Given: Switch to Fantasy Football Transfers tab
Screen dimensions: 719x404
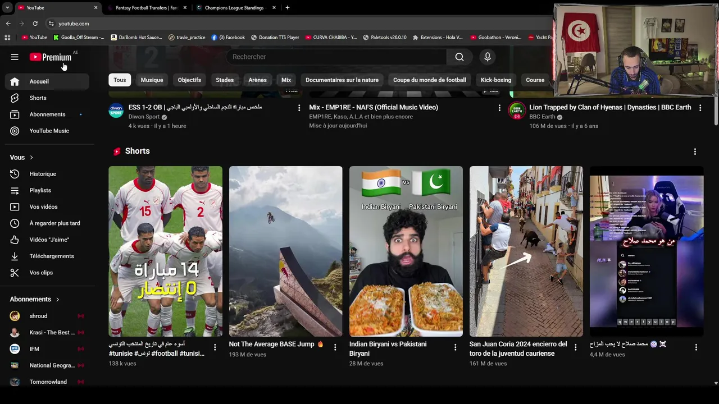Looking at the screenshot, I should (x=146, y=8).
